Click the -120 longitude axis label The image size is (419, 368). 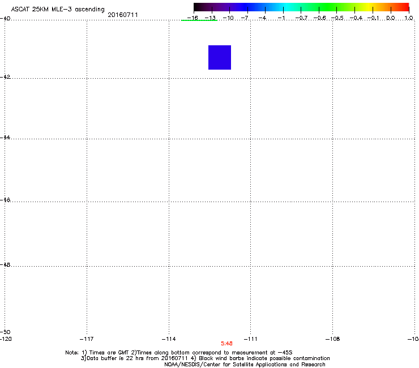click(6, 339)
